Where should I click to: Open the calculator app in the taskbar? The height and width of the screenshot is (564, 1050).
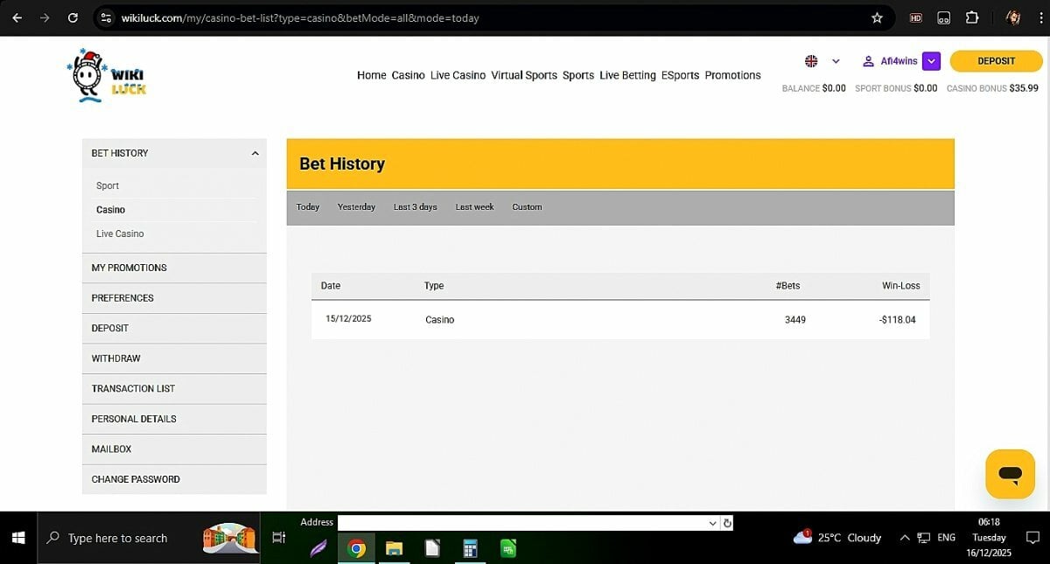(470, 548)
